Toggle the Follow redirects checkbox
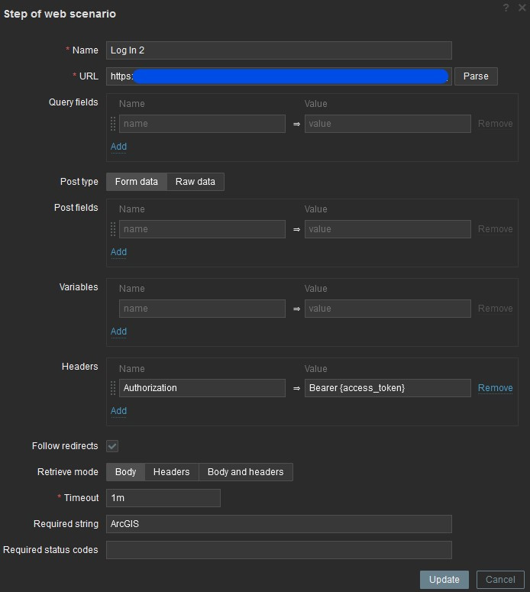Viewport: 530px width, 592px height. (112, 446)
